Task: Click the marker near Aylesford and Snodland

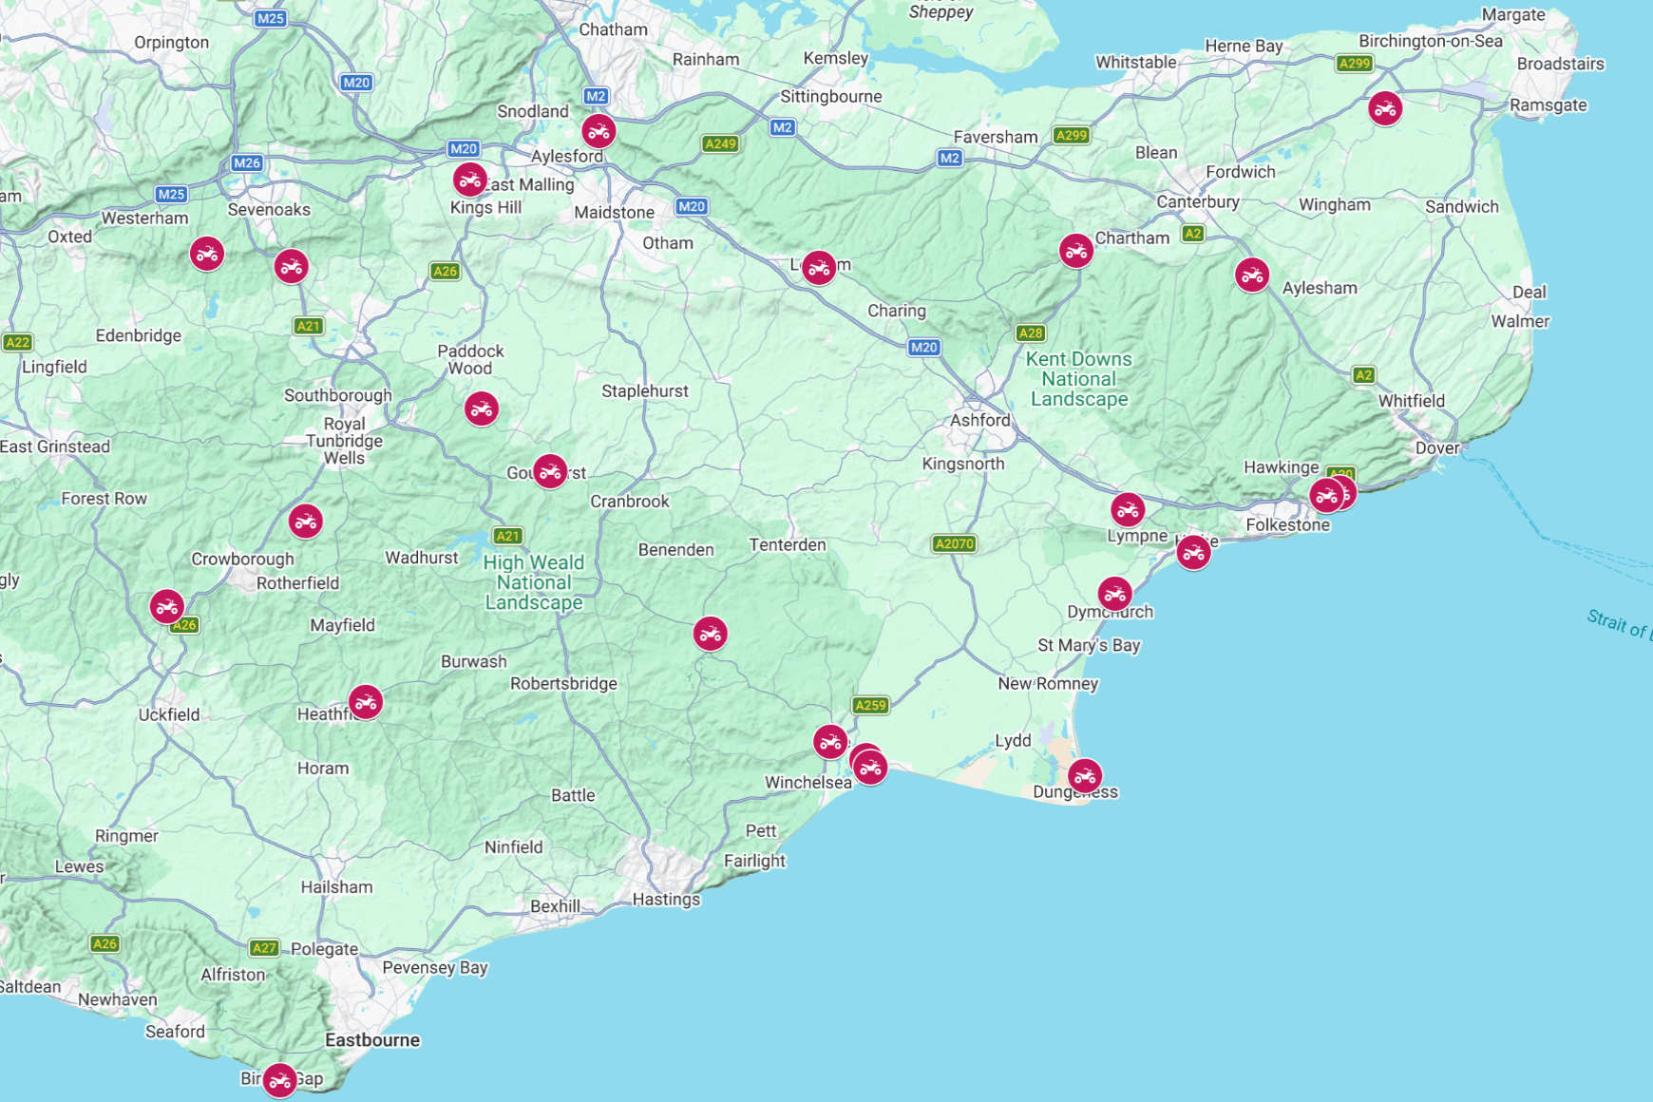Action: [x=598, y=130]
